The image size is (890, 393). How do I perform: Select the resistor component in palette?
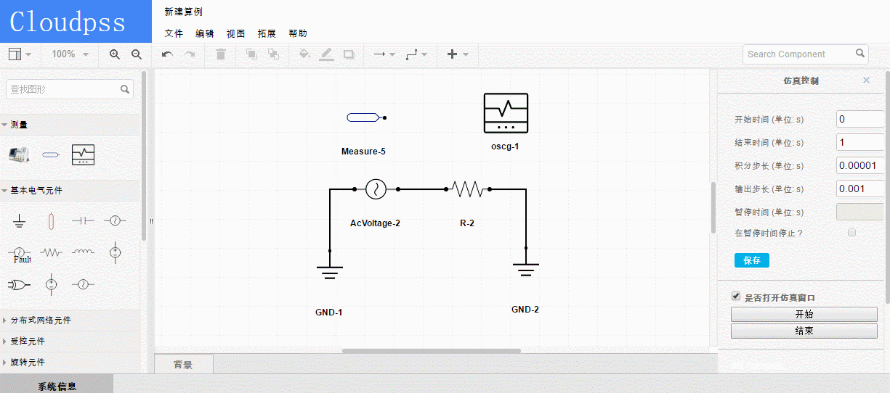pyautogui.click(x=51, y=252)
